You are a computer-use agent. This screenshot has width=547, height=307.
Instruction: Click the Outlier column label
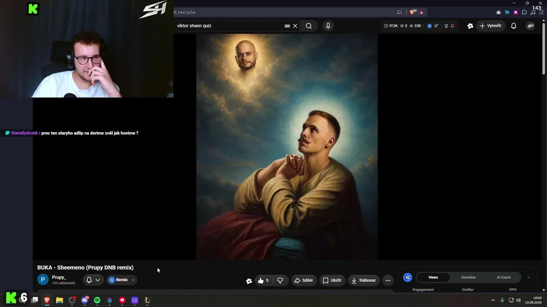pos(468,290)
